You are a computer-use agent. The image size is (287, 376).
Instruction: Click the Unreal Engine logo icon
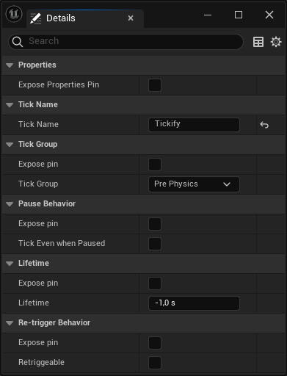[14, 14]
